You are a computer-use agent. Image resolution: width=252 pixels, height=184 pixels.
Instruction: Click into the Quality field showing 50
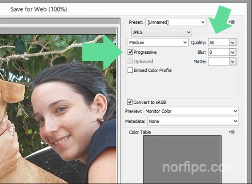(x=219, y=43)
